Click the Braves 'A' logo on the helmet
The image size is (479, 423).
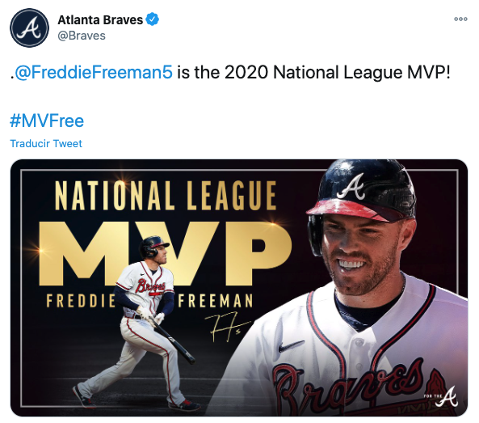coord(351,187)
